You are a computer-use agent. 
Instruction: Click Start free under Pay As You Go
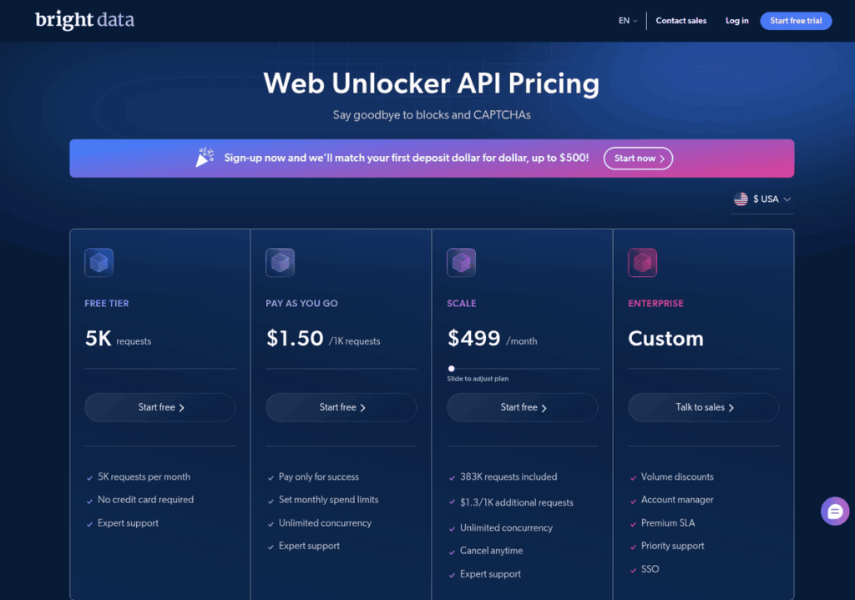point(341,407)
